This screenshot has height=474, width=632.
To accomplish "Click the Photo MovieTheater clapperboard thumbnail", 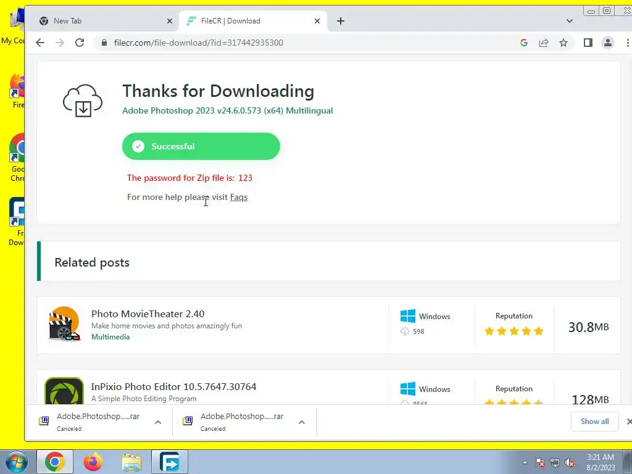I will coord(64,324).
